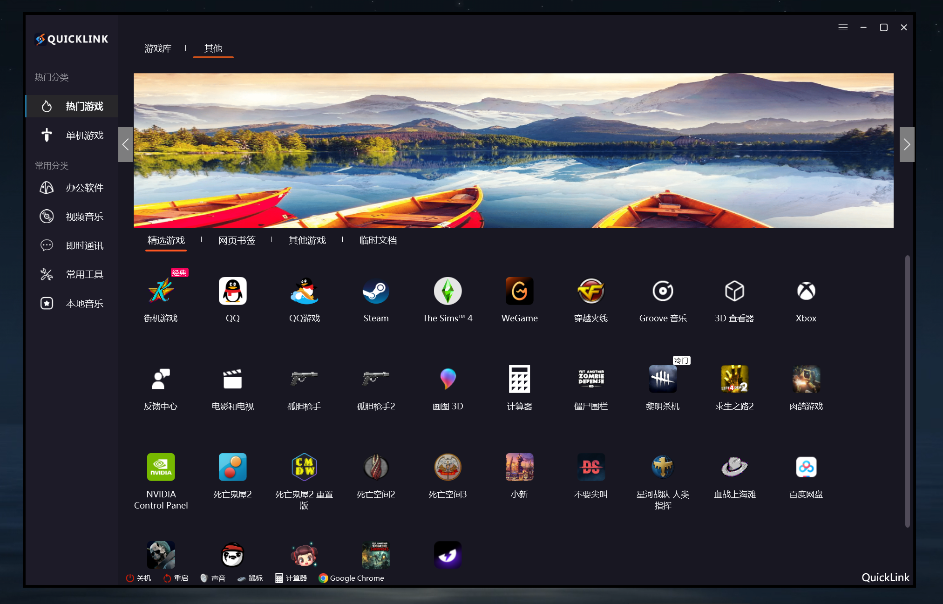Switch to the 游戏库 tab
Image resolution: width=943 pixels, height=604 pixels.
coord(158,48)
